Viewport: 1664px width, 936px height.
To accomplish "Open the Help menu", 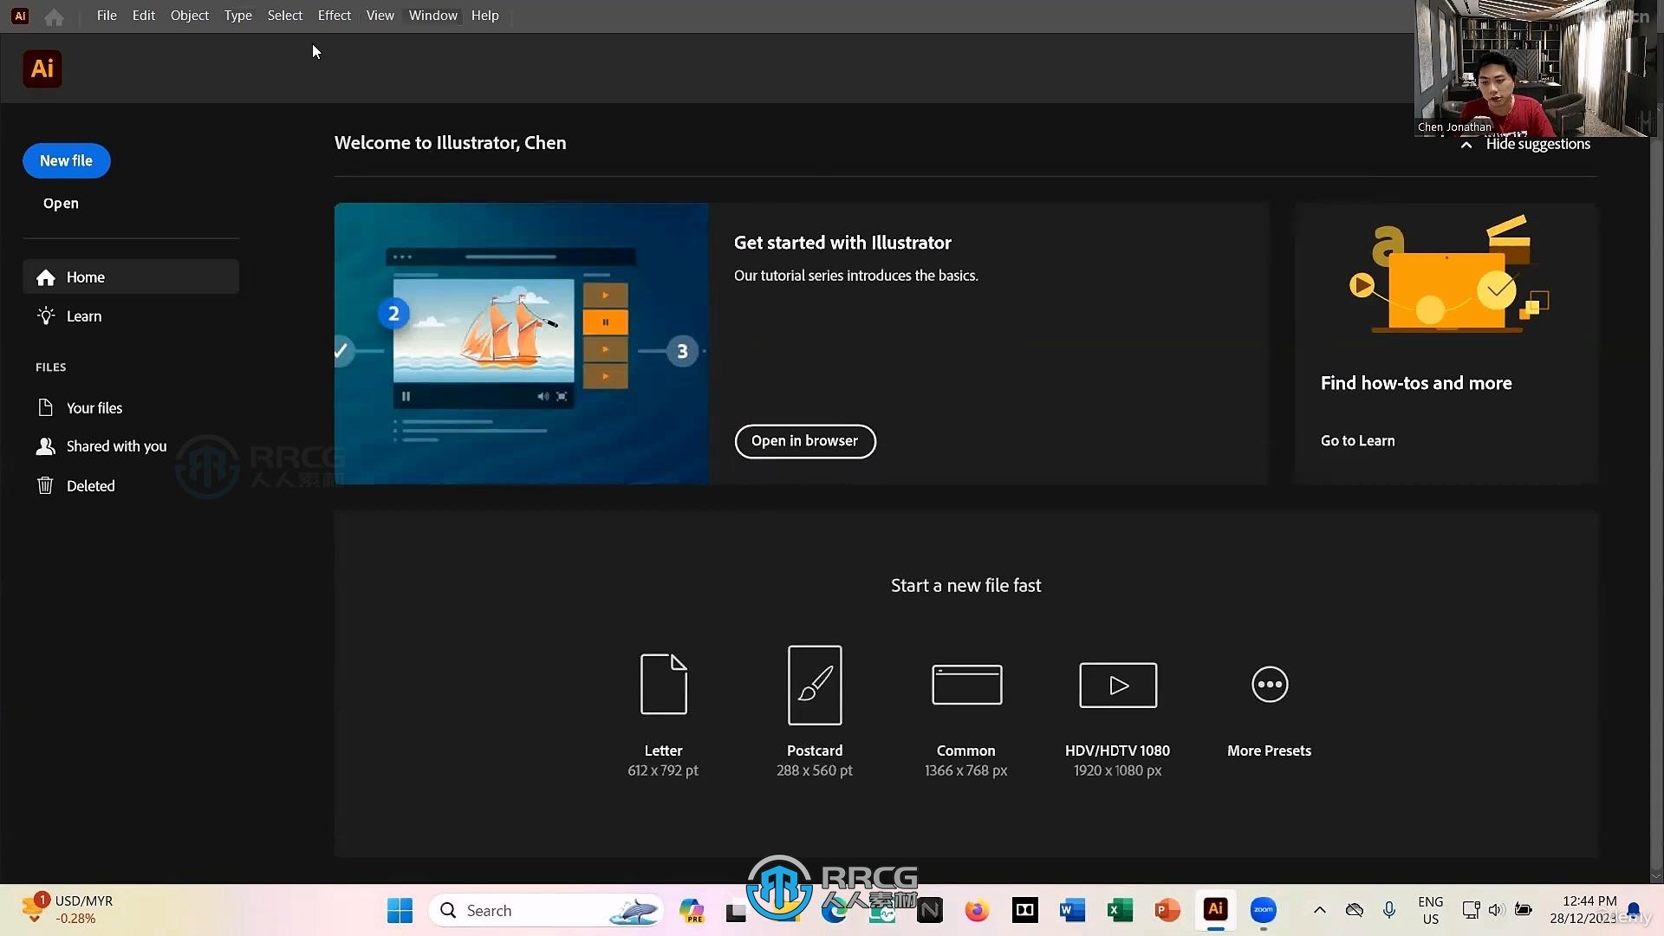I will tap(485, 16).
